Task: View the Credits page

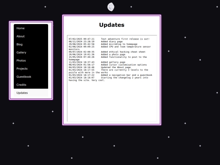Action: pos(31,85)
